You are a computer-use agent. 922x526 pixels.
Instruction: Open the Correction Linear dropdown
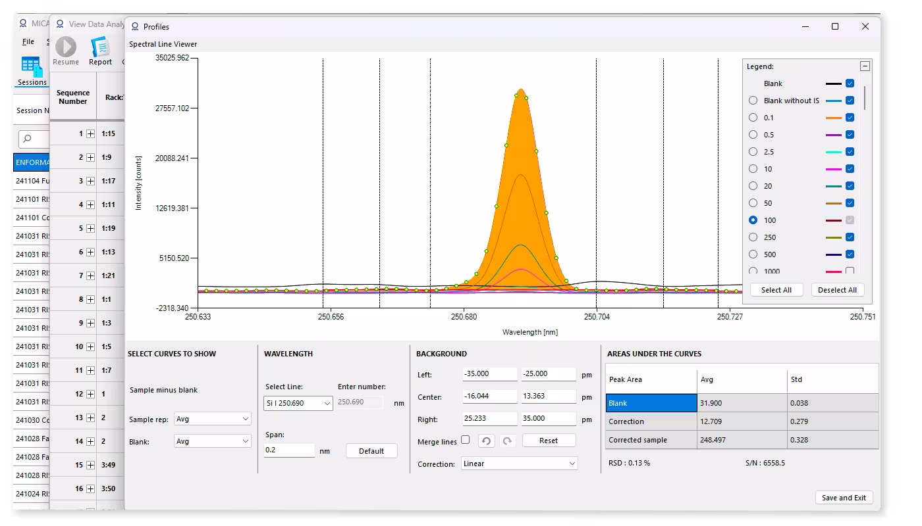(520, 464)
